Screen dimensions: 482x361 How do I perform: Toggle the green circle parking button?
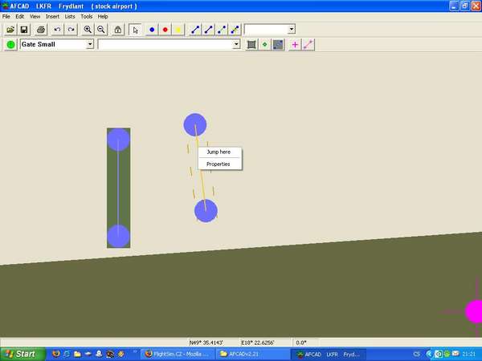pos(10,45)
